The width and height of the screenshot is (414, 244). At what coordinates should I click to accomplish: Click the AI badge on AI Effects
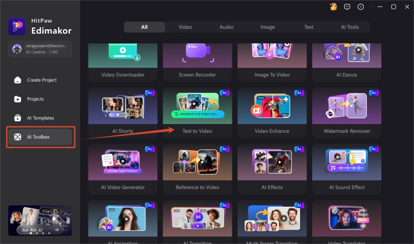point(299,149)
